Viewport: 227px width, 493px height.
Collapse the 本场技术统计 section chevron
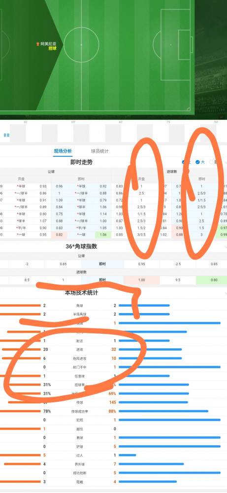point(226,293)
